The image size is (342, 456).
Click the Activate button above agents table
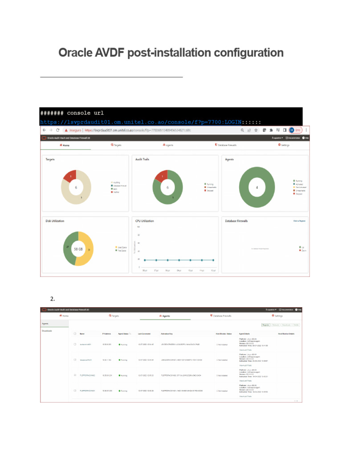[x=276, y=325]
